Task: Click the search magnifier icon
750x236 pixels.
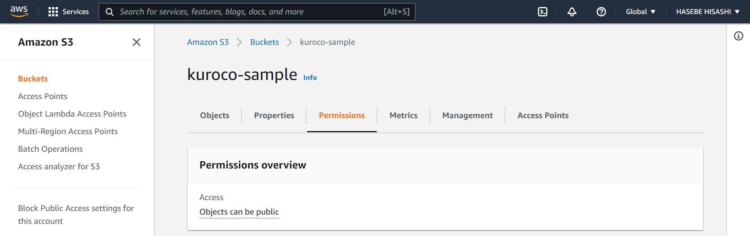Action: [x=110, y=12]
